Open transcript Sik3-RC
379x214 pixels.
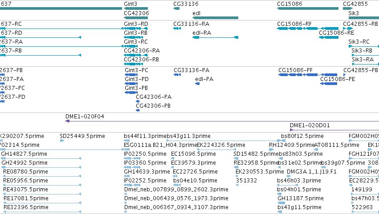click(359, 42)
